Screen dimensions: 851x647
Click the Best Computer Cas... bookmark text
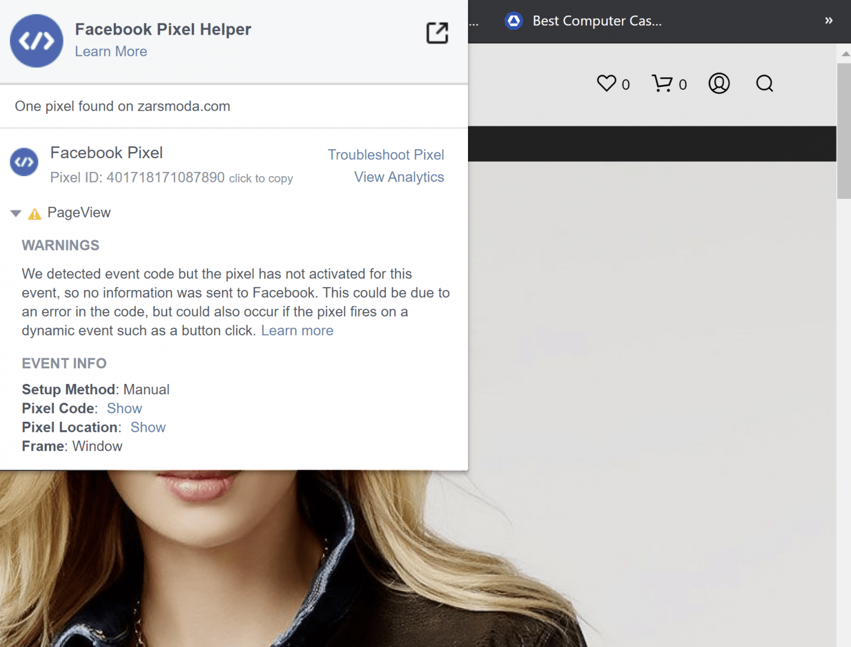pyautogui.click(x=597, y=21)
